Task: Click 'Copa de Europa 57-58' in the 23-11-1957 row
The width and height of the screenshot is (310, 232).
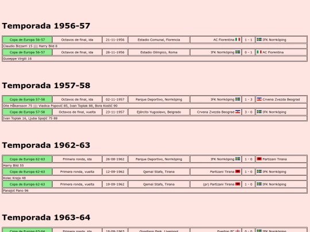Action: pyautogui.click(x=28, y=112)
